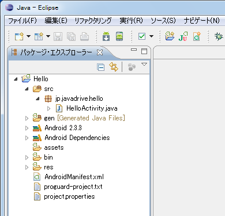Open the New wizard dropdown arrow

[28, 36]
